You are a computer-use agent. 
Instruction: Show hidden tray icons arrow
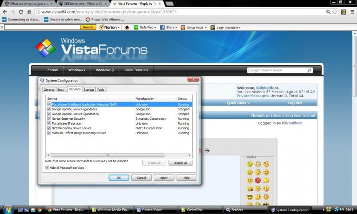coord(323,210)
